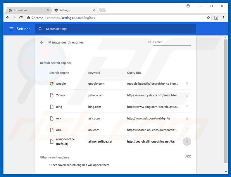Open a new tab

102,10
